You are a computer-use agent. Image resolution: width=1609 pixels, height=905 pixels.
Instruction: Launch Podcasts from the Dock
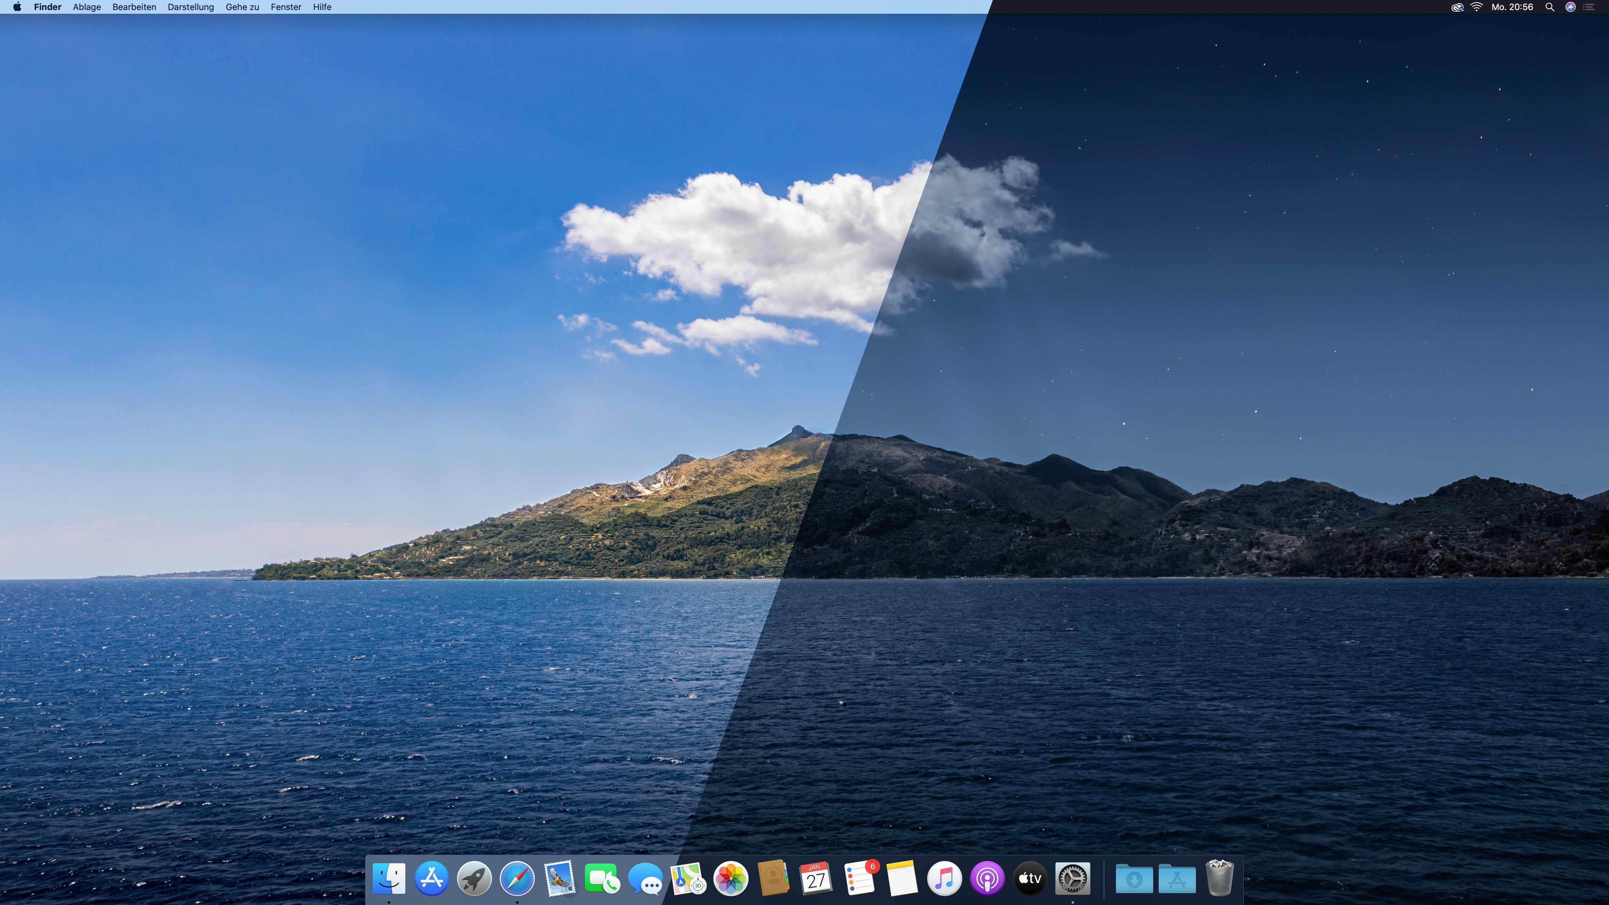tap(987, 878)
